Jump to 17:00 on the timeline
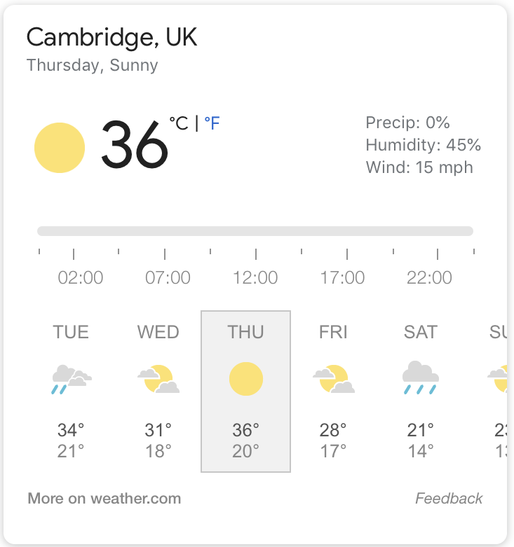This screenshot has width=514, height=547. (x=343, y=278)
